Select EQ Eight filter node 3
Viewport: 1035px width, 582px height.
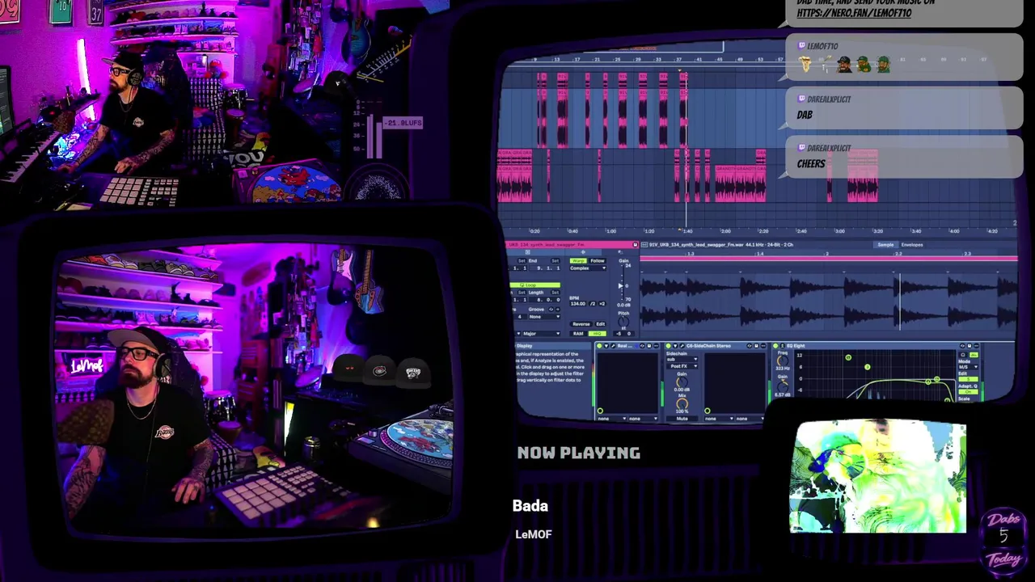(868, 367)
